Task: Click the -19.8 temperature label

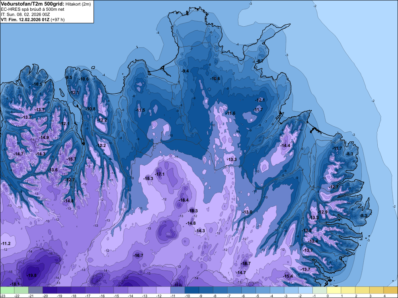Action: [x=32, y=275]
